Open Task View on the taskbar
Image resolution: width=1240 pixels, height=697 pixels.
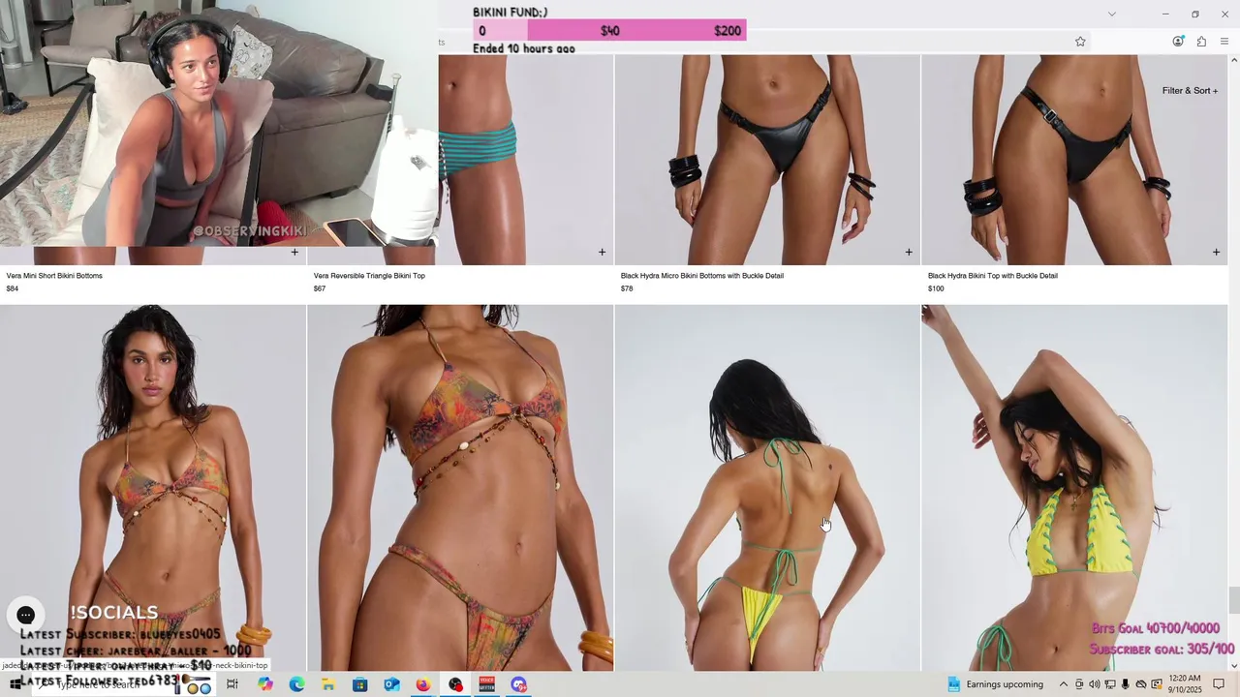pyautogui.click(x=232, y=684)
